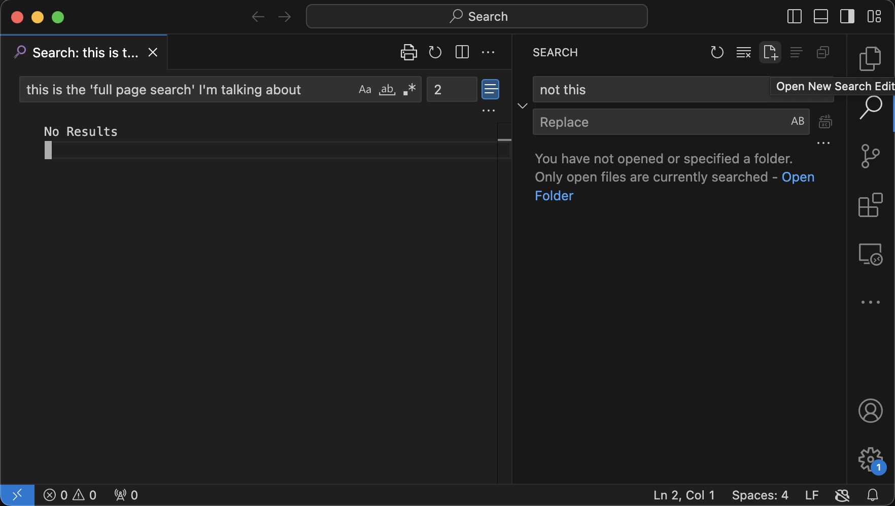Screen dimensions: 895x506
Task: Click the 'Open Folder' link
Action: click(554, 196)
